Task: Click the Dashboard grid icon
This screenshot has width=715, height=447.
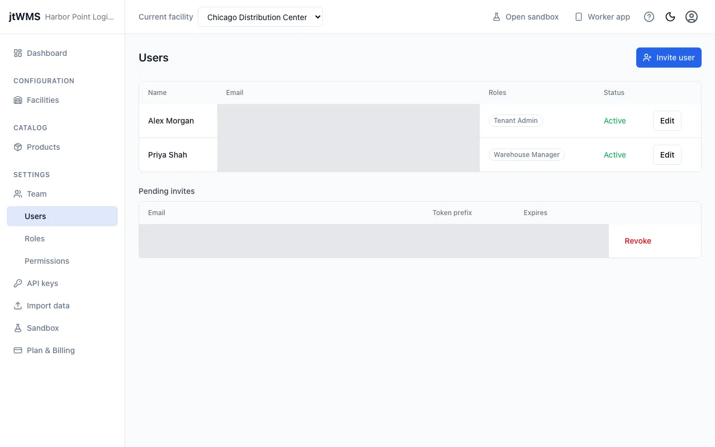Action: (18, 53)
